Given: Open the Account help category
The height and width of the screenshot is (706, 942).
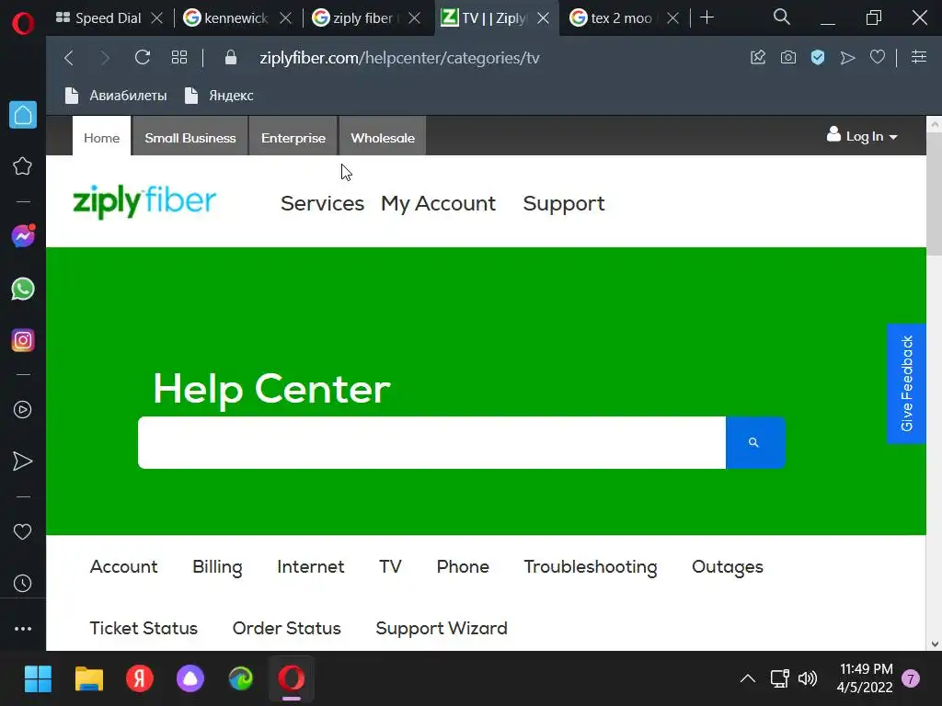Looking at the screenshot, I should coord(124,566).
